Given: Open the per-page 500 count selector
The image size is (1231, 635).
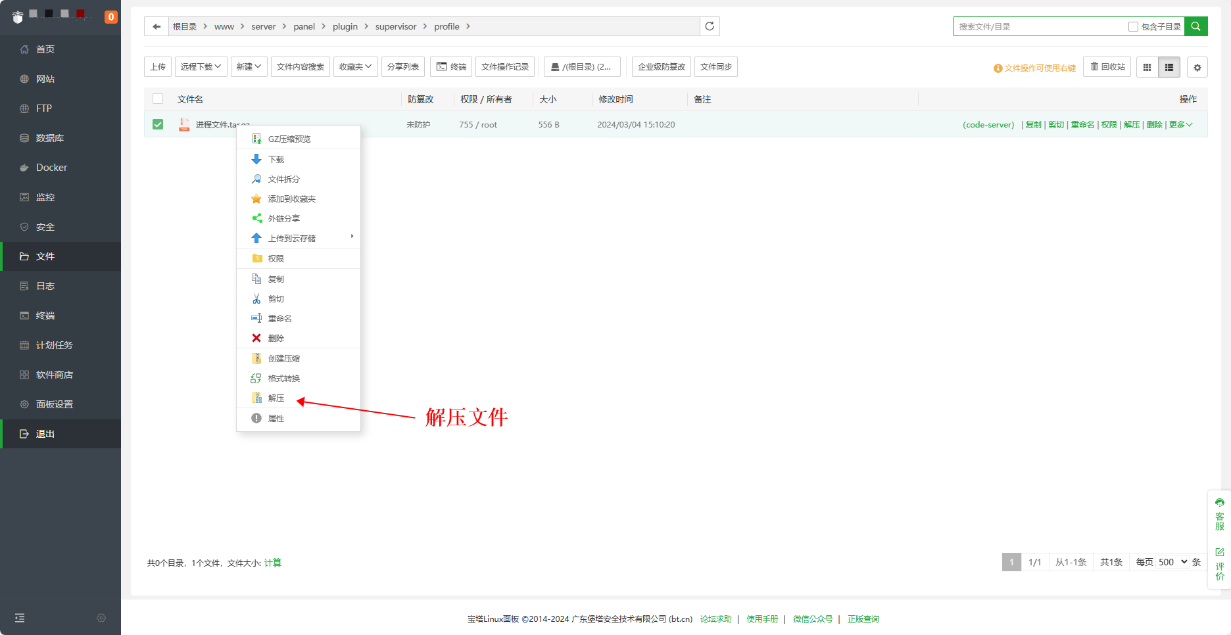Looking at the screenshot, I should (x=1172, y=562).
